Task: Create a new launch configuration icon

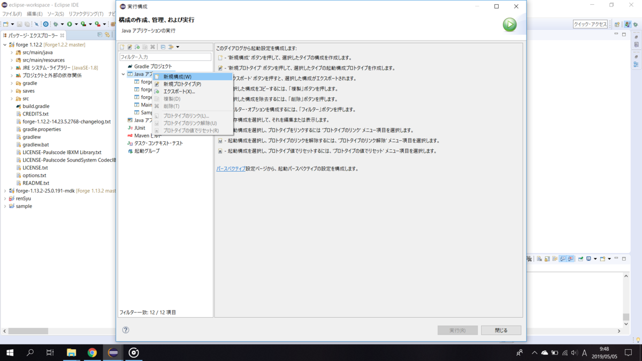Action: click(122, 48)
